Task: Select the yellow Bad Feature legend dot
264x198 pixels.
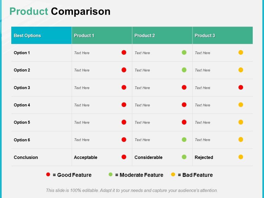Action: pos(173,174)
